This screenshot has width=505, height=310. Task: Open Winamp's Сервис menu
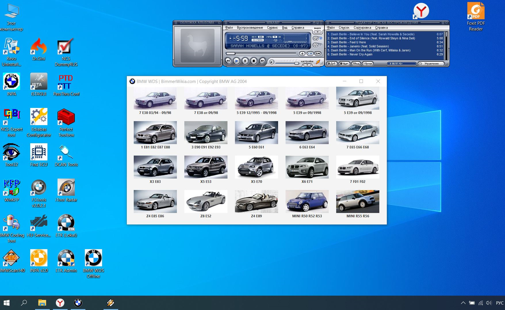pyautogui.click(x=272, y=28)
